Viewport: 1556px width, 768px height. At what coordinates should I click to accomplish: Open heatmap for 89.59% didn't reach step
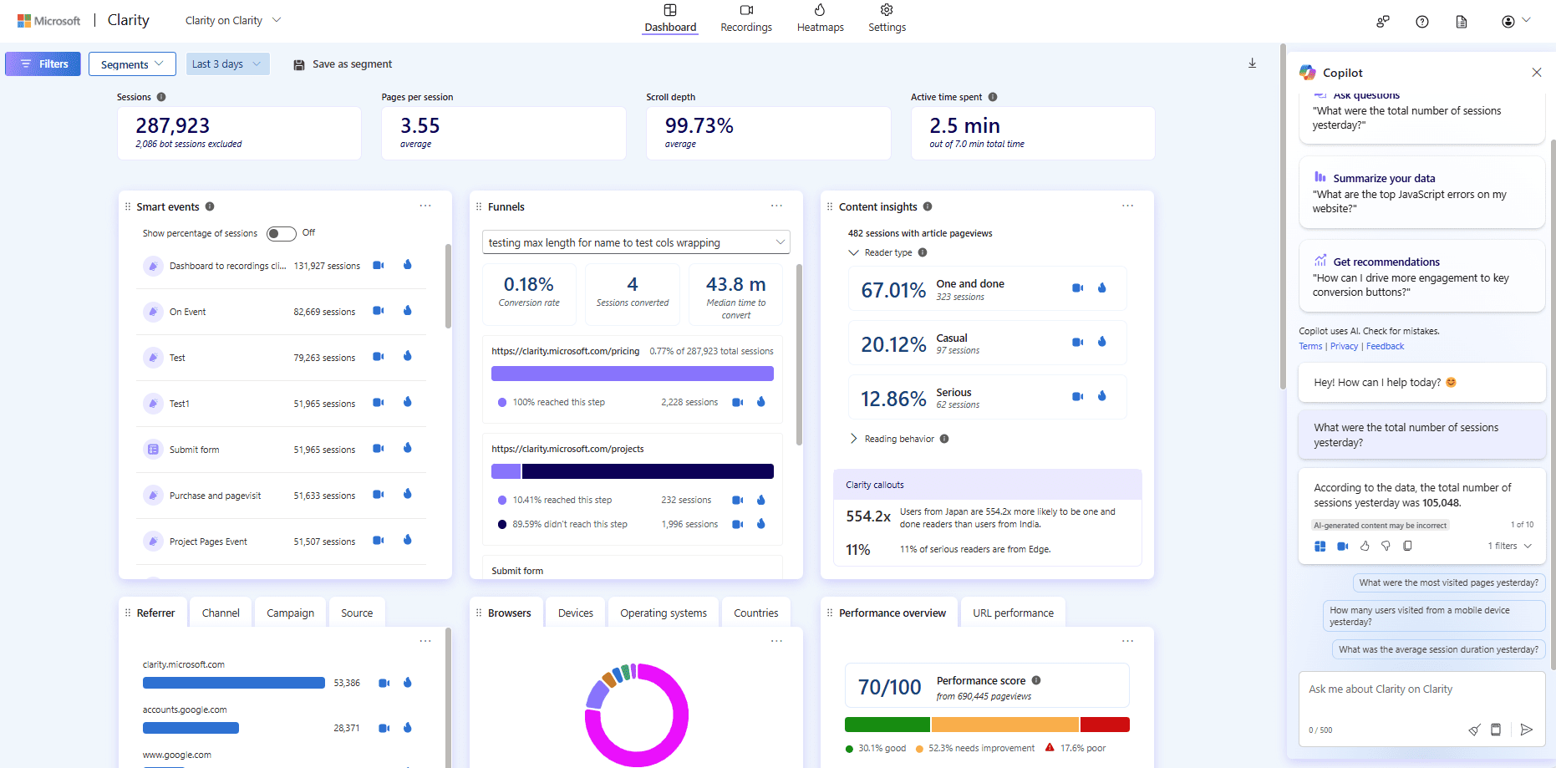pyautogui.click(x=761, y=524)
